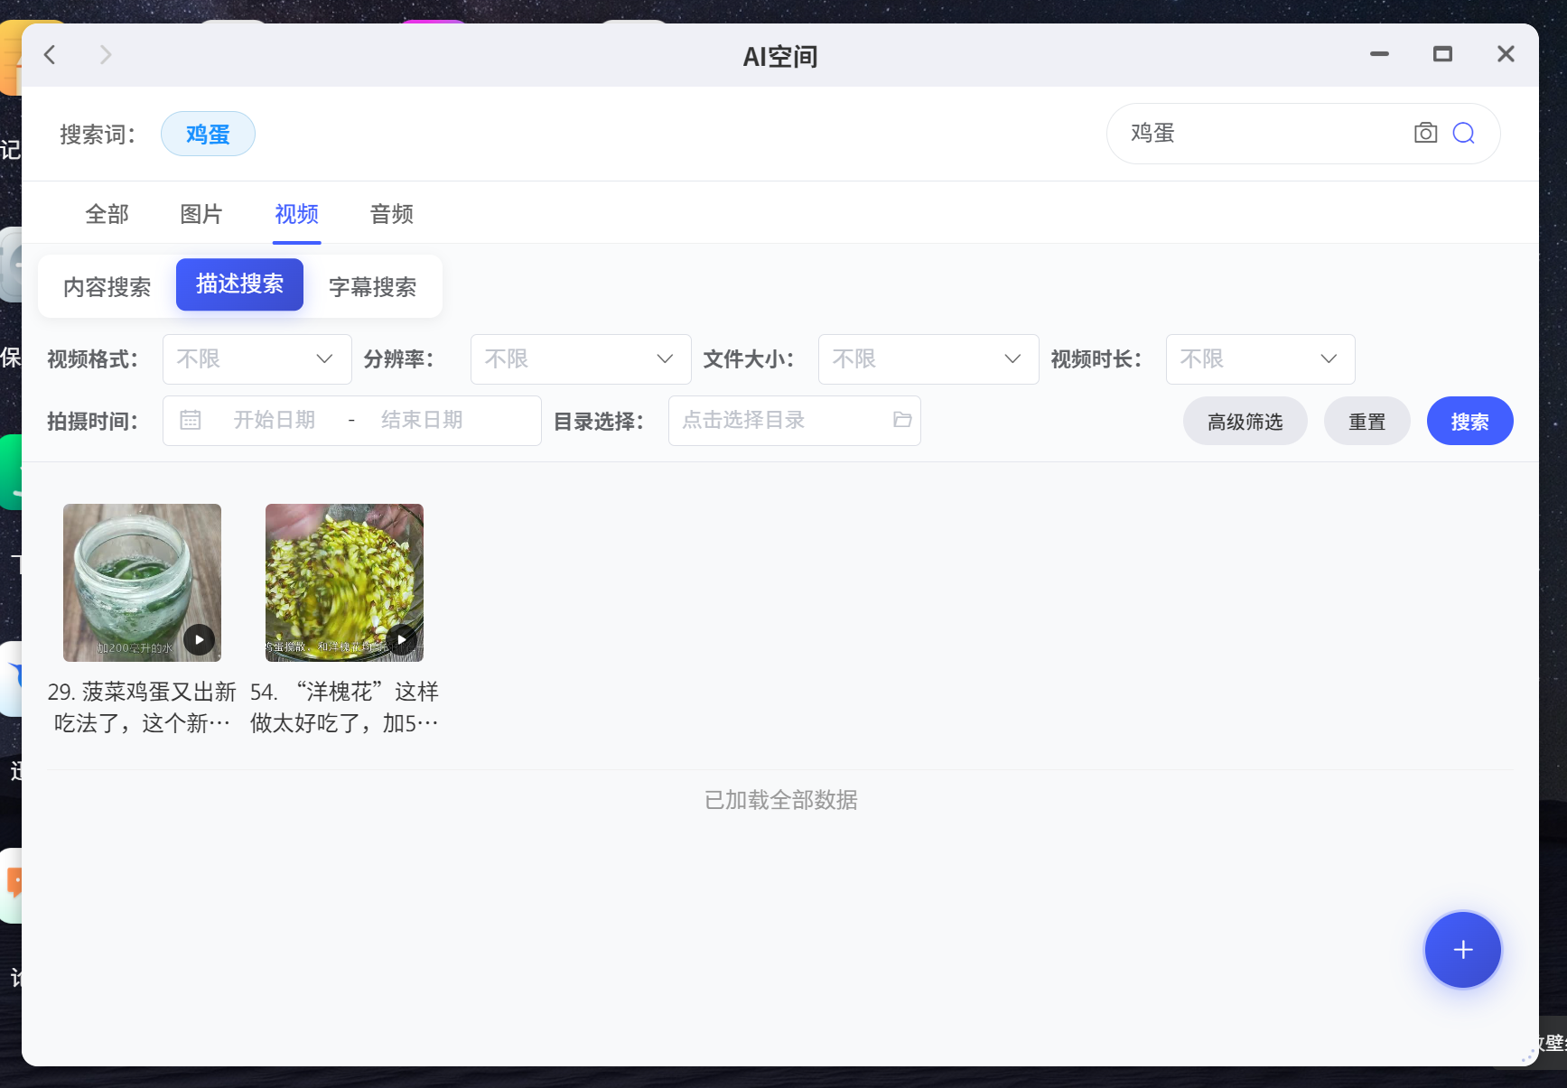Image resolution: width=1567 pixels, height=1088 pixels.
Task: Set the 开始日期 field
Action: (x=275, y=420)
